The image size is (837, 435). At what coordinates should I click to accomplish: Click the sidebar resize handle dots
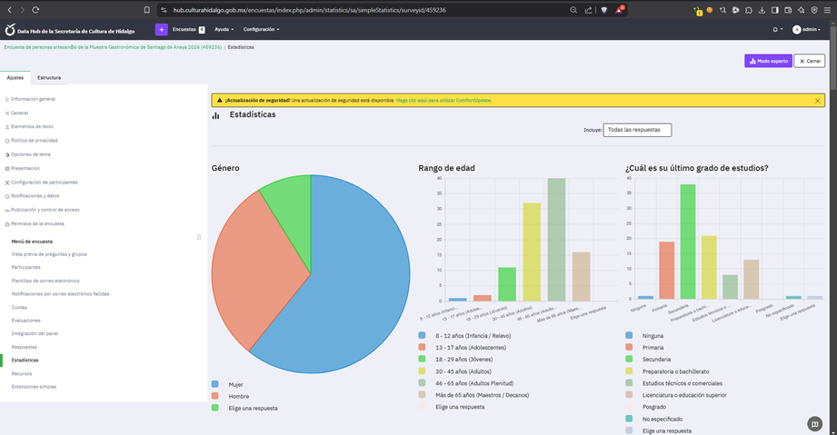199,237
